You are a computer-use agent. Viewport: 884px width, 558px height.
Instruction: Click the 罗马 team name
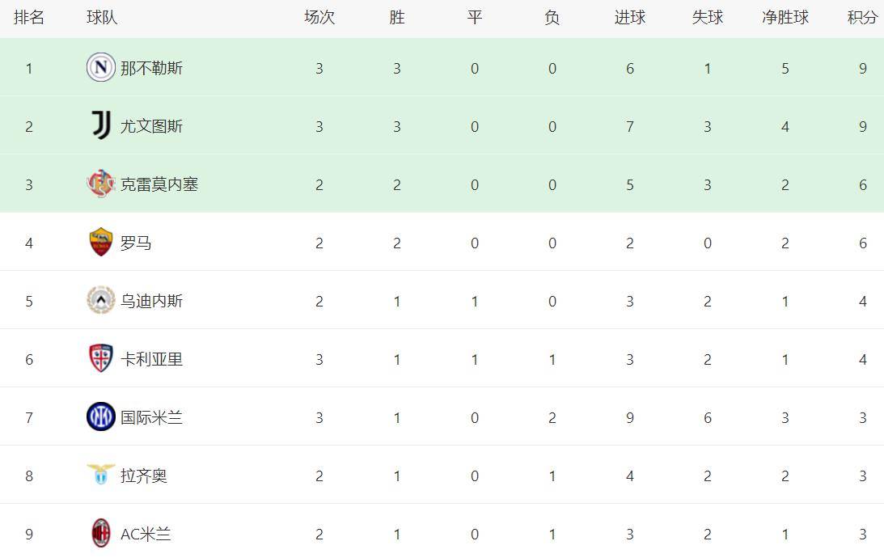136,243
